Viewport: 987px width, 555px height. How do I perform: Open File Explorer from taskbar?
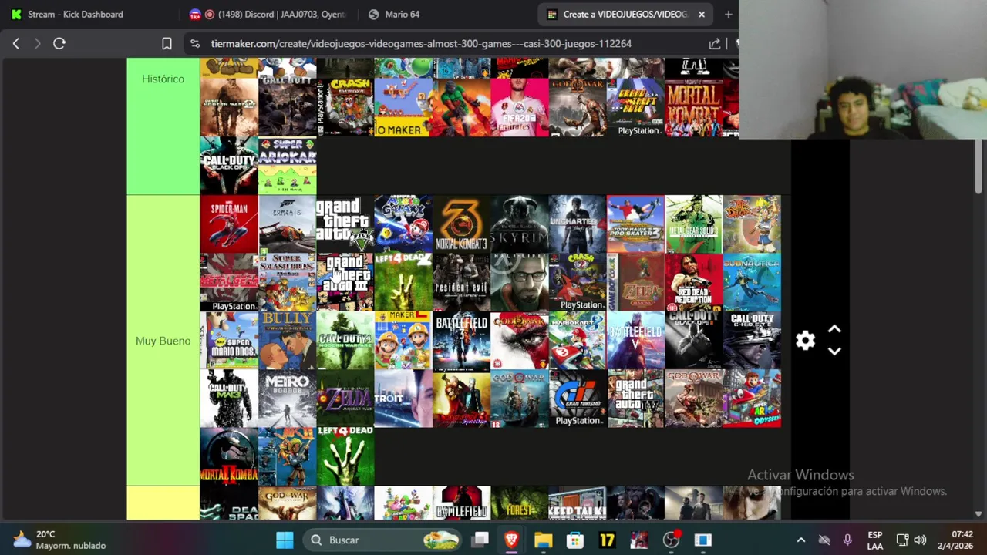(x=543, y=540)
